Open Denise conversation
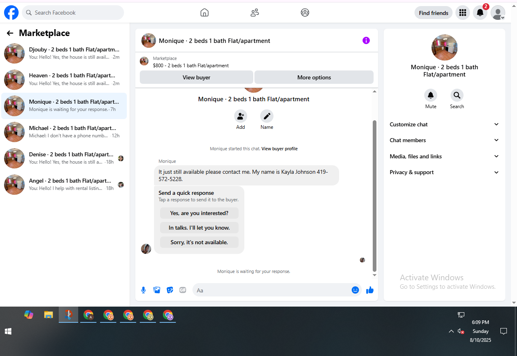This screenshot has height=356, width=517. (64, 158)
